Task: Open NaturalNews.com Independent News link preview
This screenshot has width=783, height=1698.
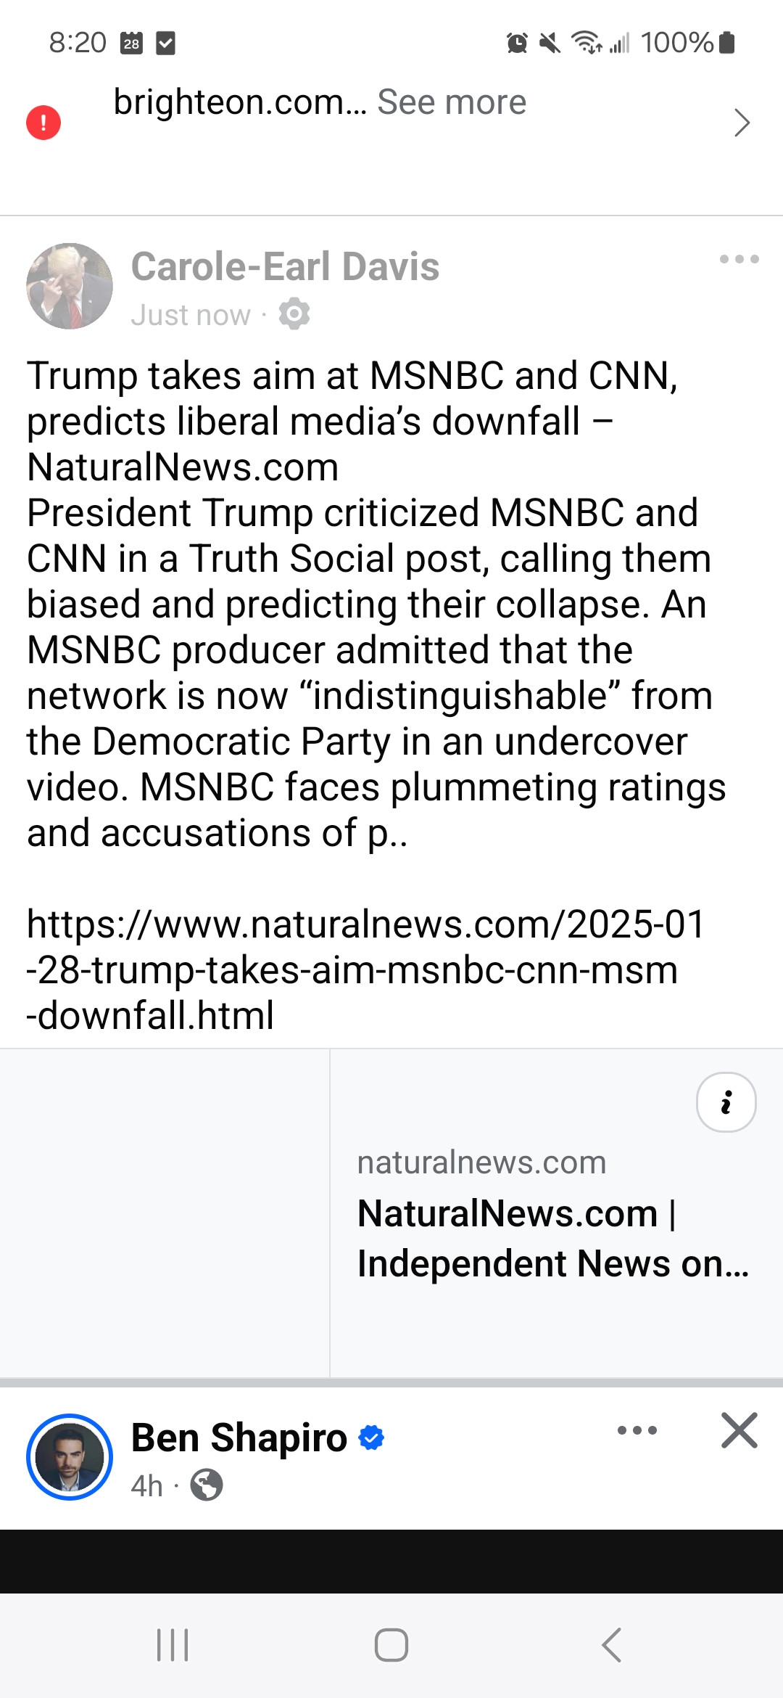Action: tap(552, 1238)
